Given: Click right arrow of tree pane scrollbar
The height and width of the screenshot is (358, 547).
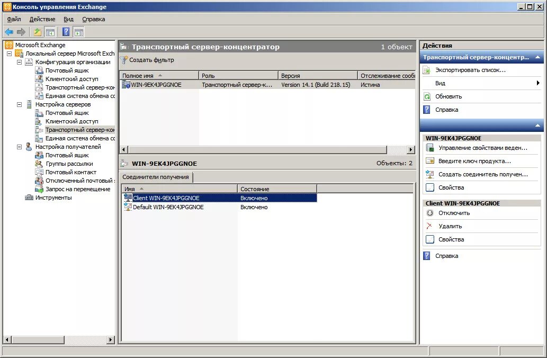Looking at the screenshot, I should (111, 339).
